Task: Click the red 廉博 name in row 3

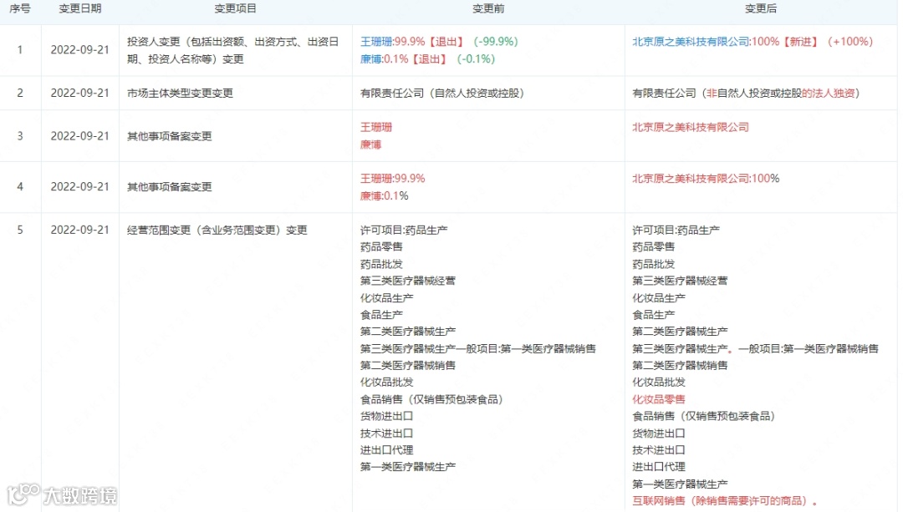Action: coord(371,144)
